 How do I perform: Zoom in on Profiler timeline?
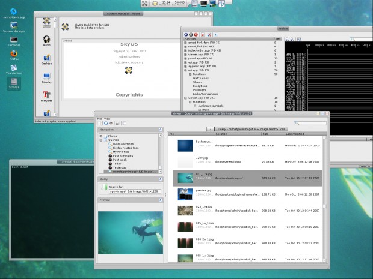pyautogui.click(x=287, y=39)
